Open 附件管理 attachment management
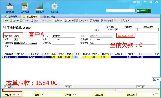 click(106, 21)
